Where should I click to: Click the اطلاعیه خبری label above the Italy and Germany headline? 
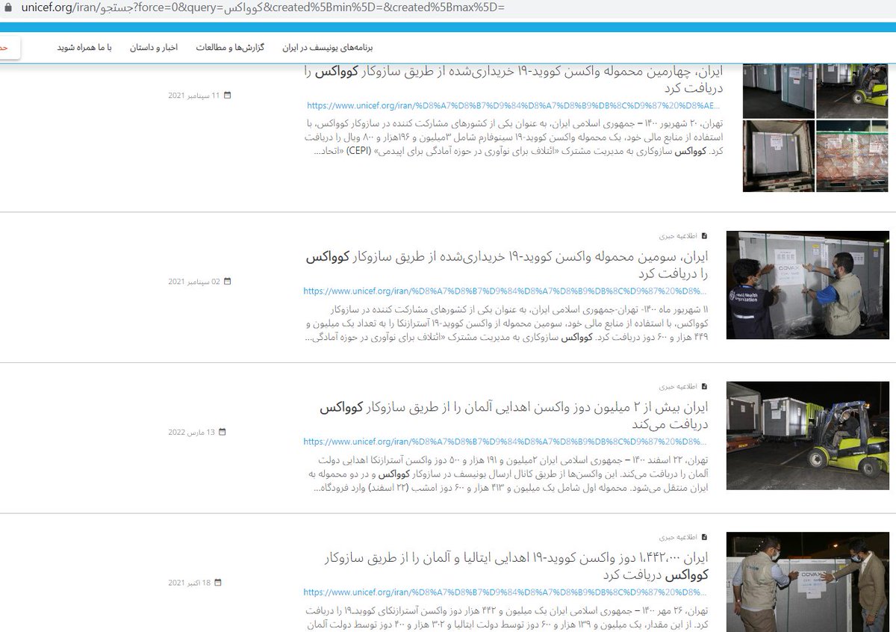click(x=678, y=536)
